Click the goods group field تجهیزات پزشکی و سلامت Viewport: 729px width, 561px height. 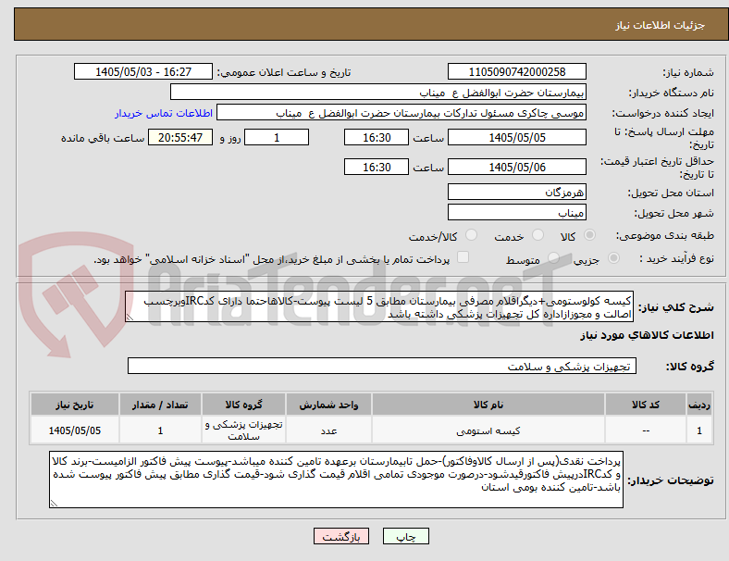382,366
